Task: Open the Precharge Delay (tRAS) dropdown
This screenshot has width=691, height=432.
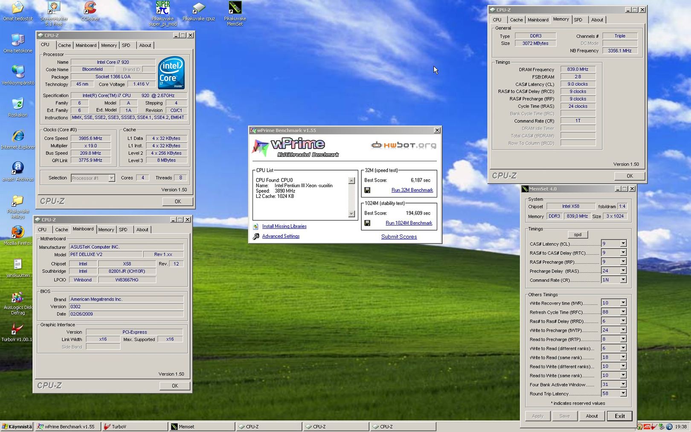Action: tap(623, 271)
